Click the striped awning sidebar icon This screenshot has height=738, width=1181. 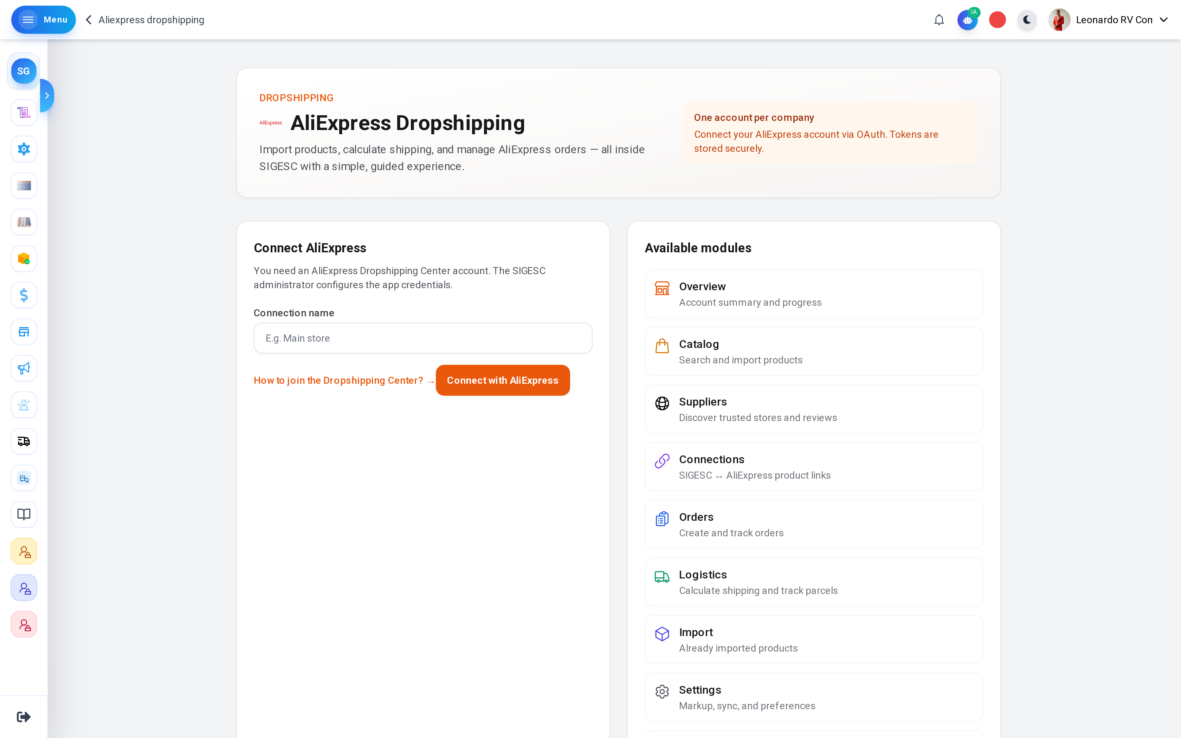coord(24,222)
